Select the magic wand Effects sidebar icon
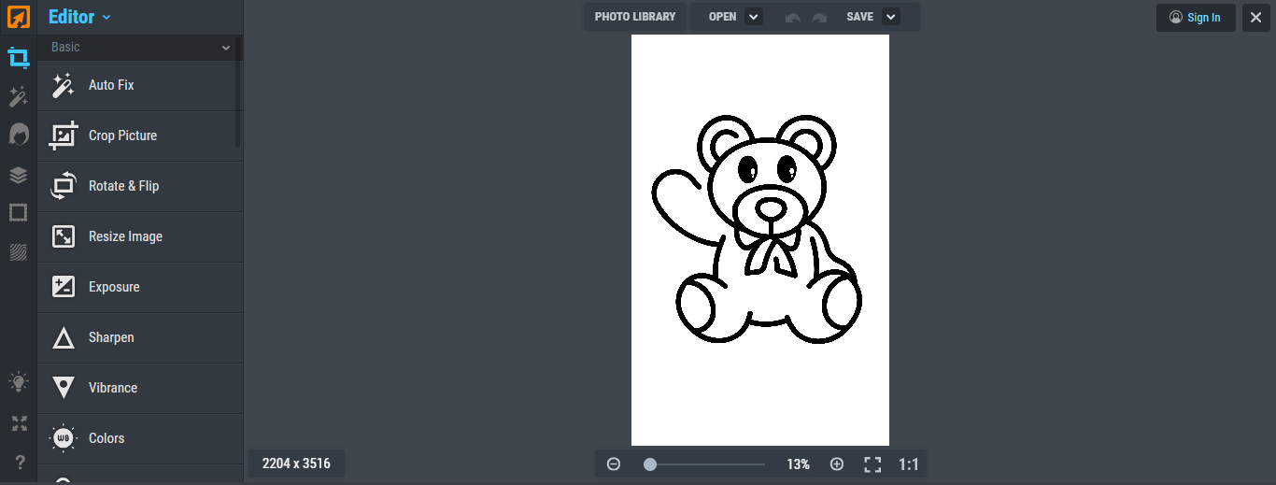 [19, 96]
